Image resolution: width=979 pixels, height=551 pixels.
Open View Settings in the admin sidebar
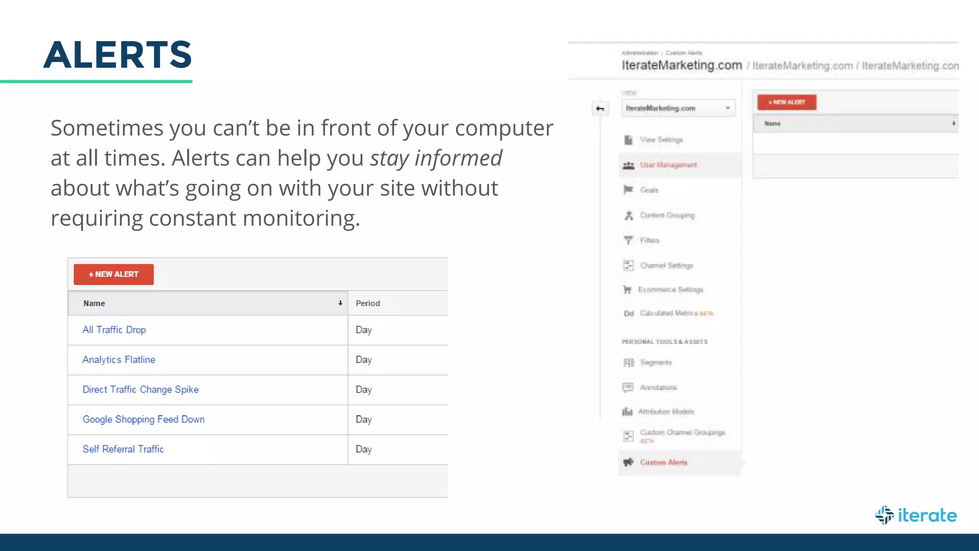pos(662,140)
